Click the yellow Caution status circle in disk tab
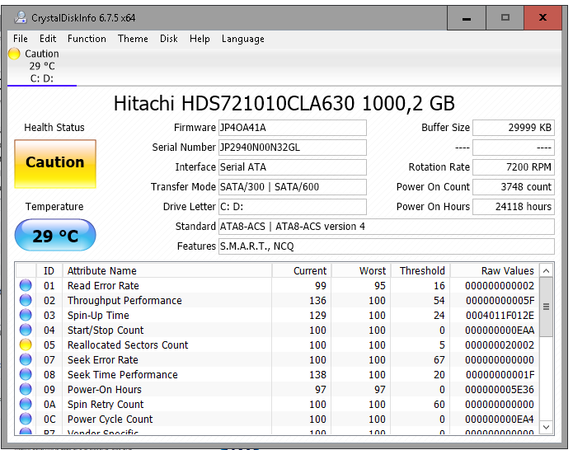The height and width of the screenshot is (450, 573). coord(14,54)
